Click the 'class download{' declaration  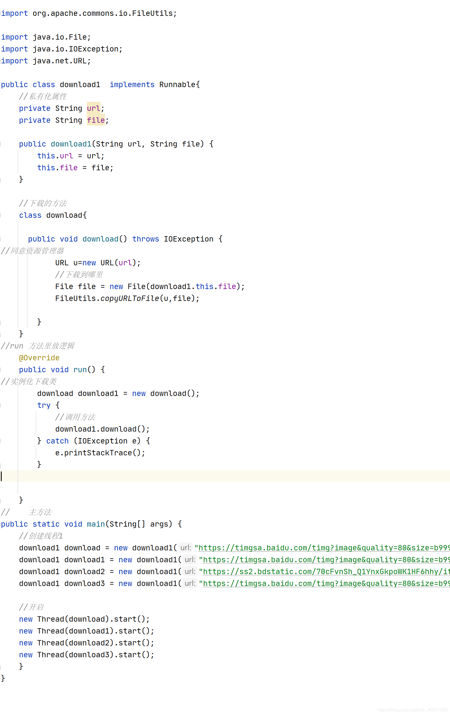[53, 215]
